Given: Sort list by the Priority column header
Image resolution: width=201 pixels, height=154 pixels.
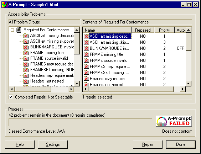Looking at the screenshot, I should pyautogui.click(x=164, y=30).
